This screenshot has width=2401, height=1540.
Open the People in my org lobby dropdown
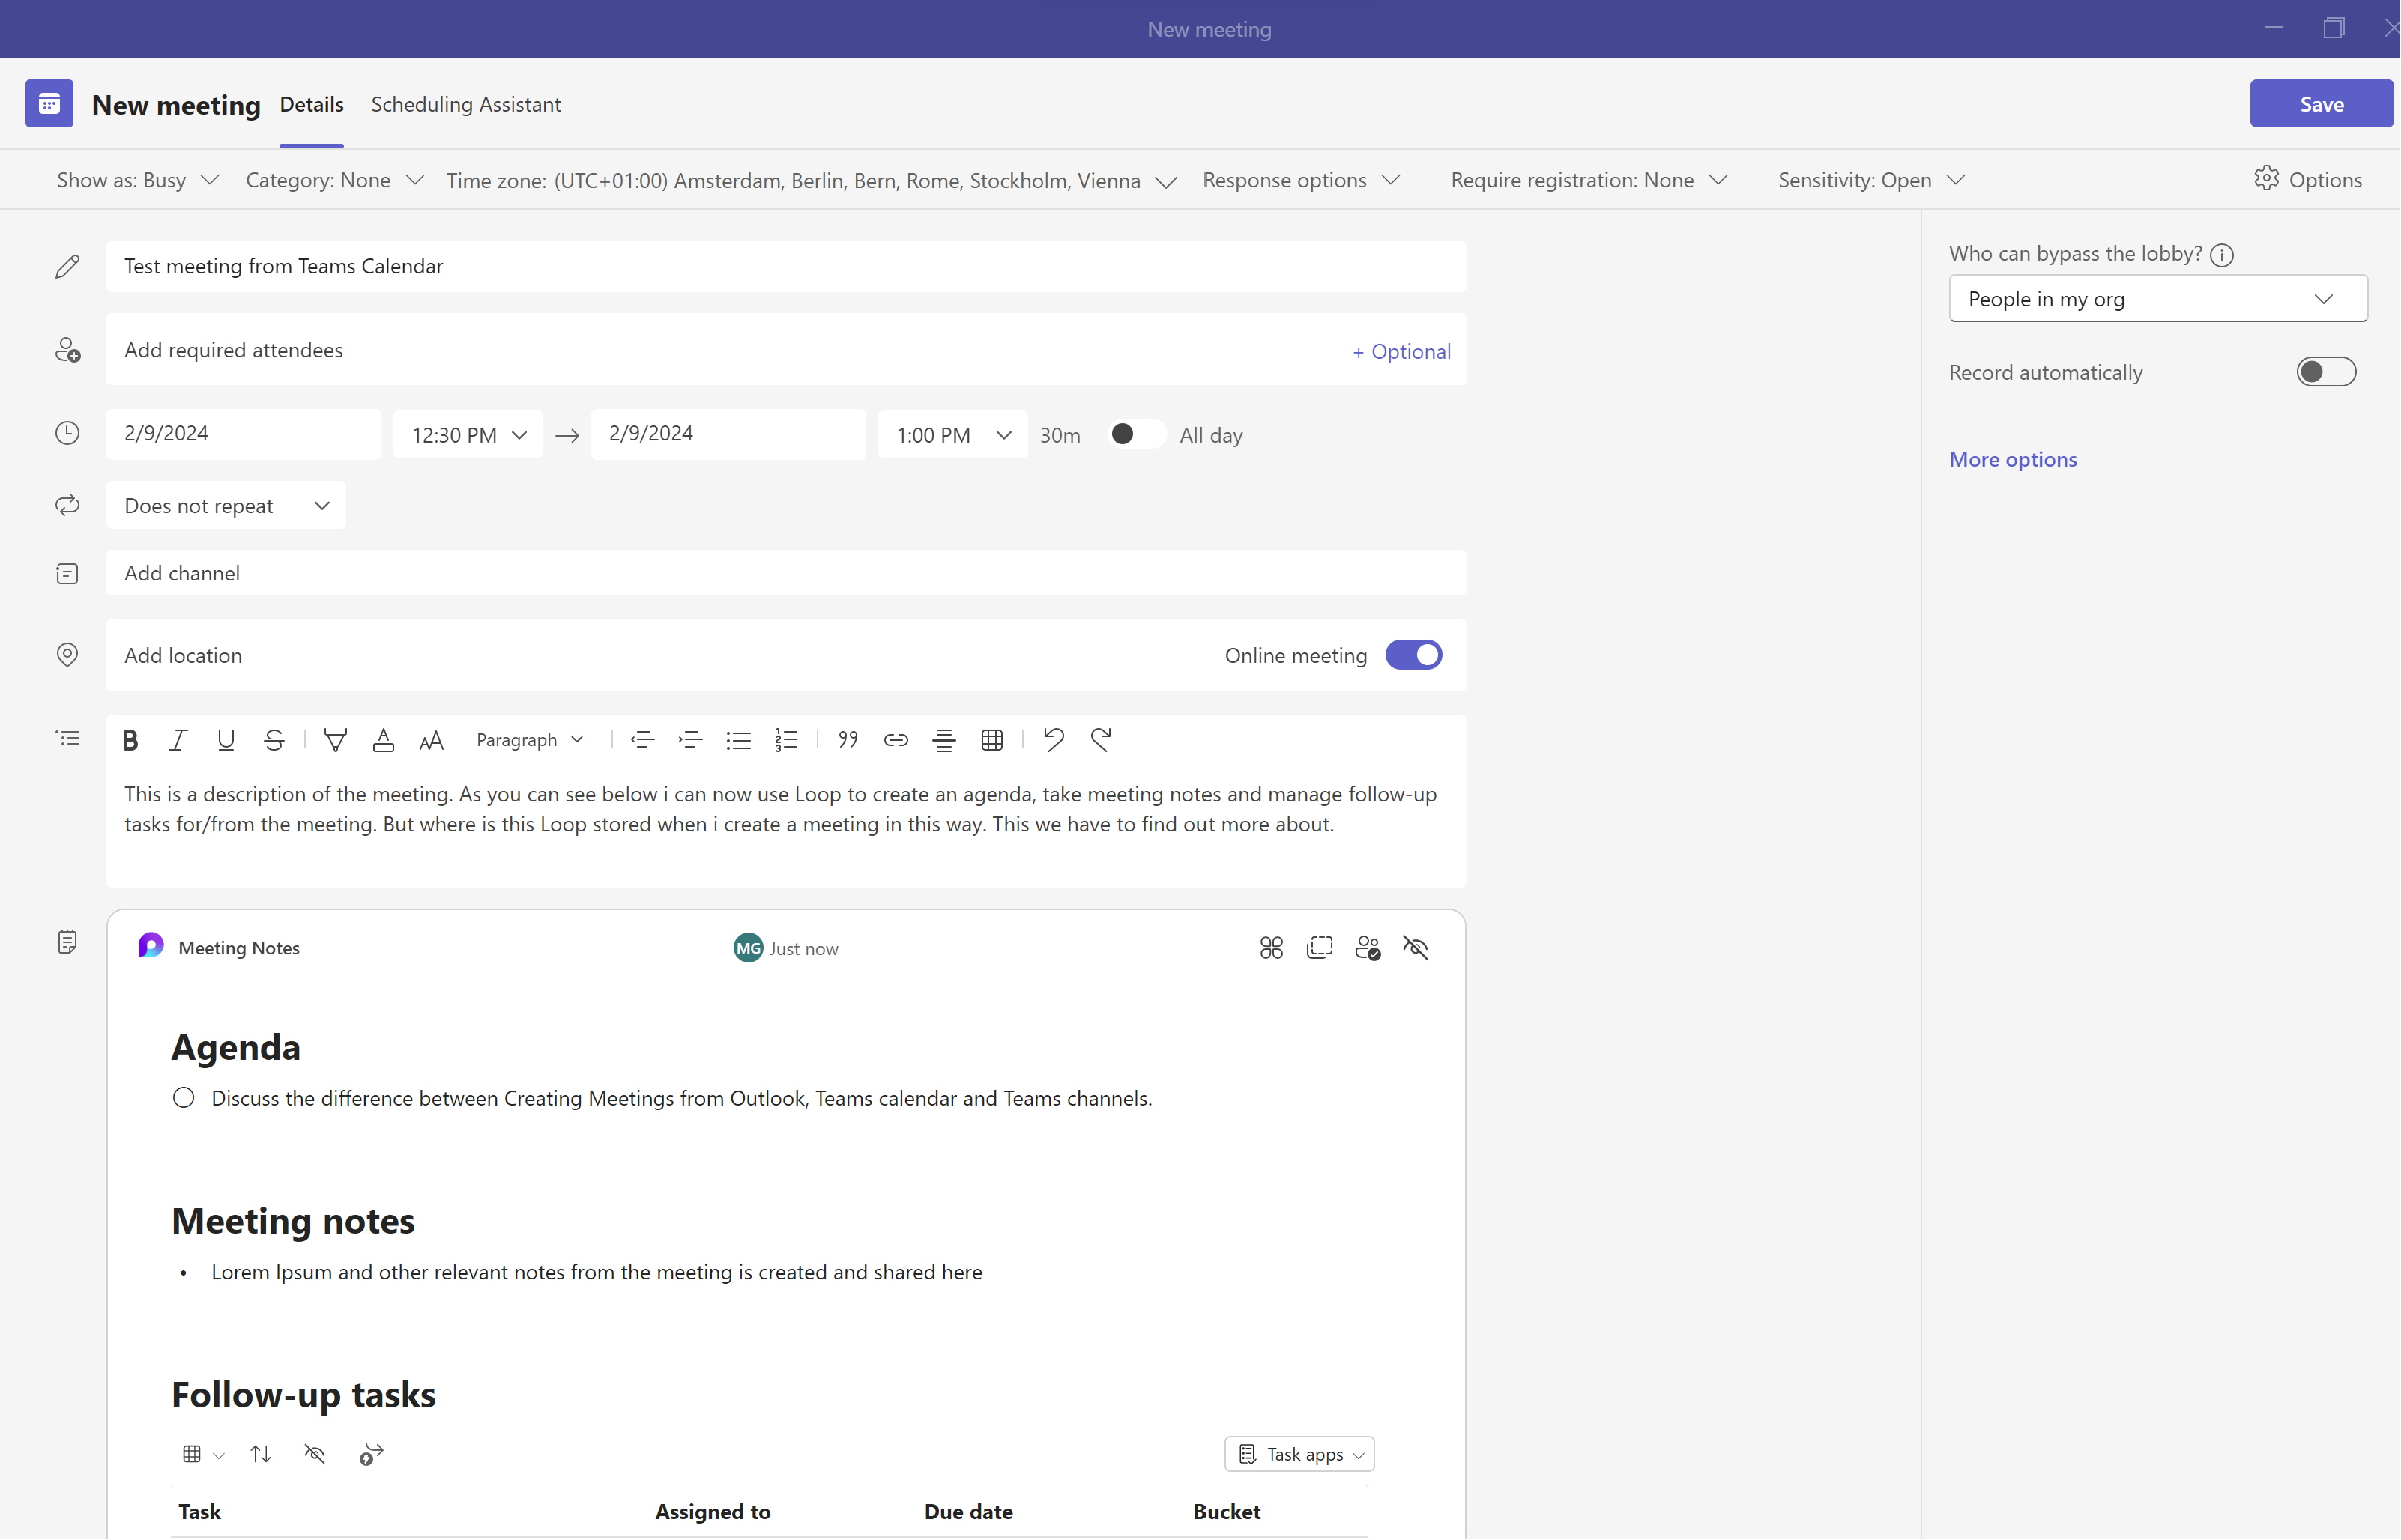(2157, 298)
